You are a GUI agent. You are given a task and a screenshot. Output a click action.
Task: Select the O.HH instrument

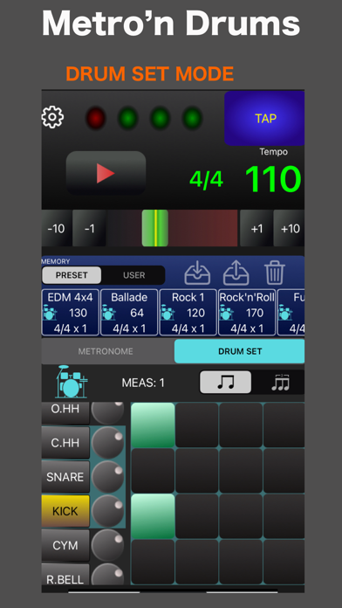pyautogui.click(x=65, y=412)
